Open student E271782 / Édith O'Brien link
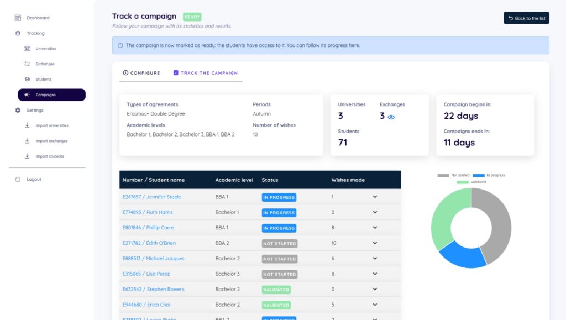The width and height of the screenshot is (566, 320). coord(149,243)
